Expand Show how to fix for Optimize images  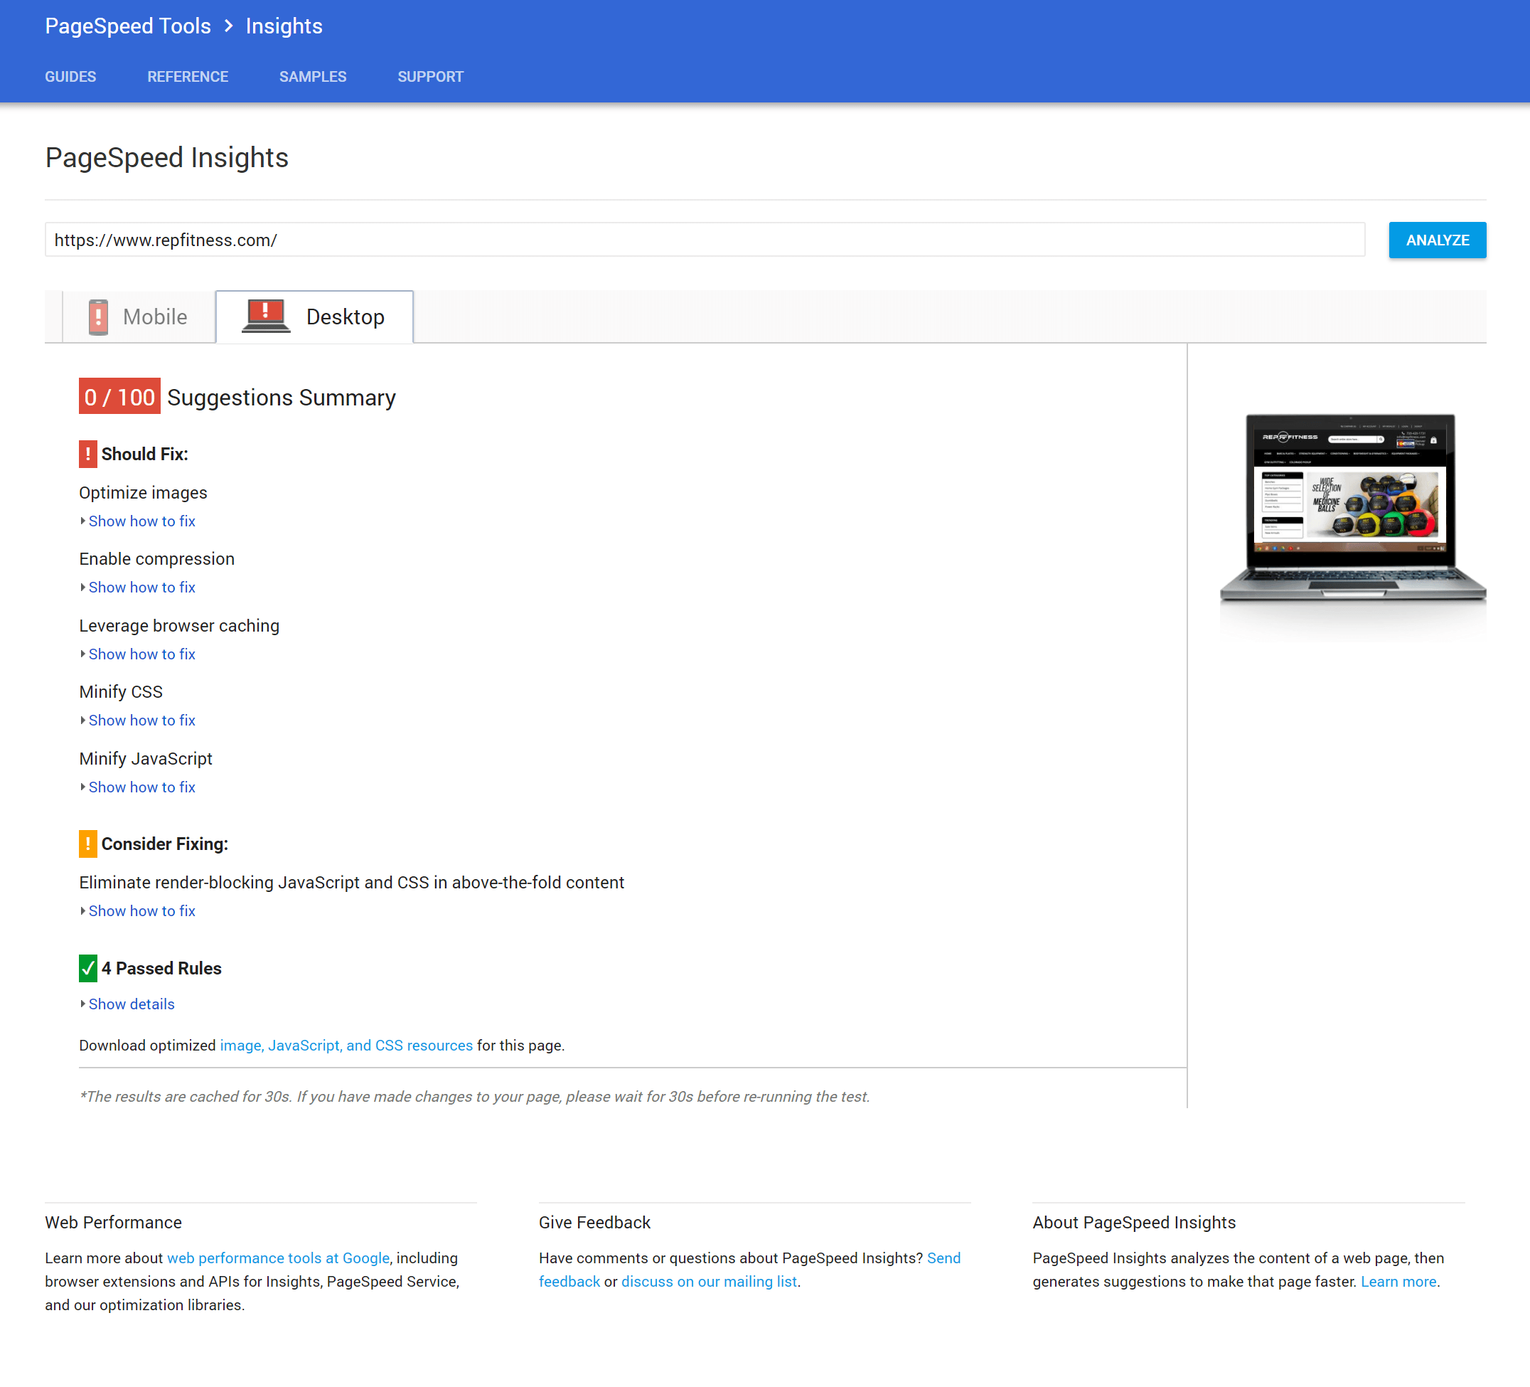click(142, 521)
